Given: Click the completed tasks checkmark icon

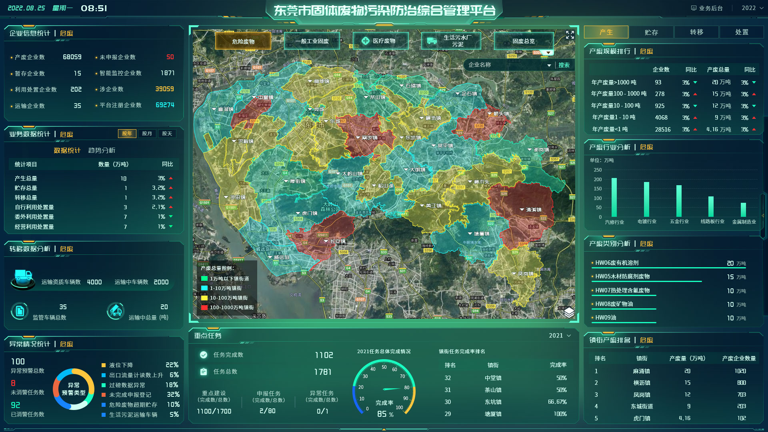Looking at the screenshot, I should 204,355.
